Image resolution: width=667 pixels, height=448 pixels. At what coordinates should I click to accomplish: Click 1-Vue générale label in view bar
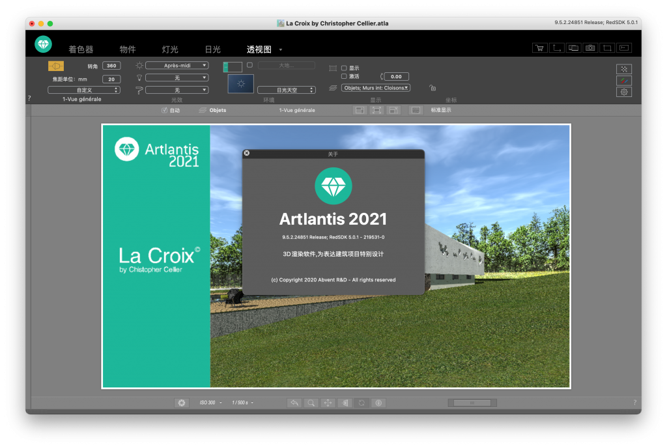[297, 110]
